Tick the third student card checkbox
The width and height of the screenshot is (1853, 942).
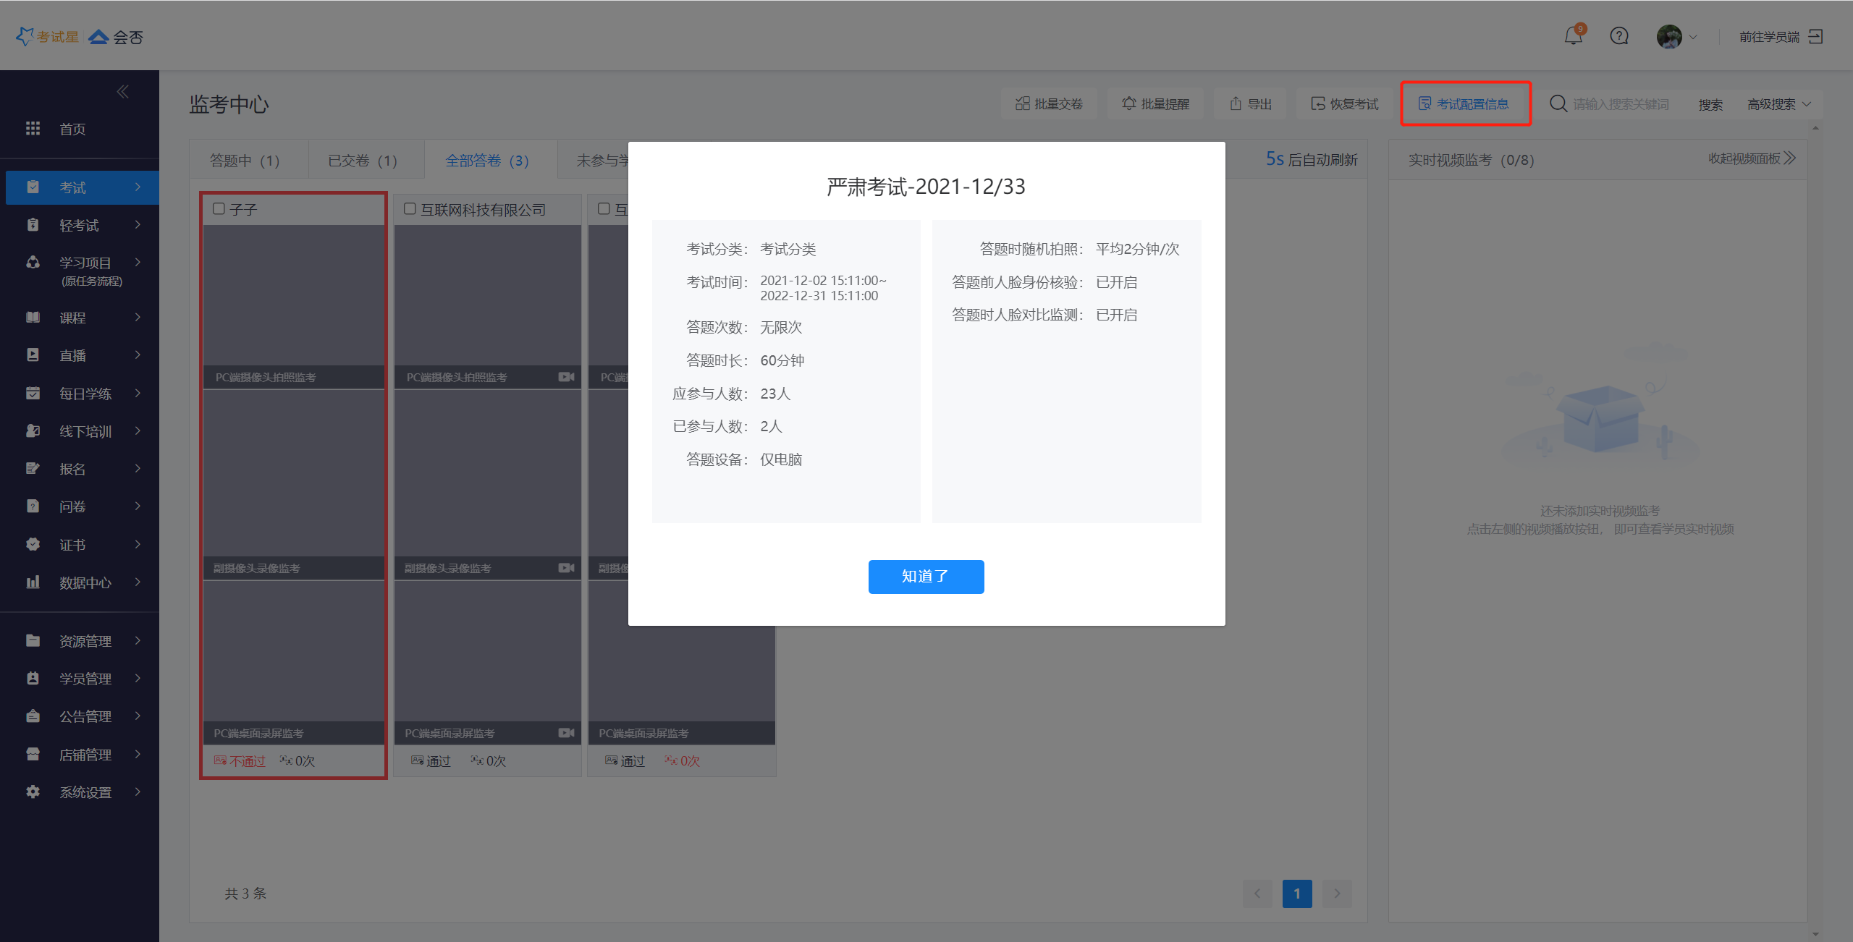[x=604, y=209]
